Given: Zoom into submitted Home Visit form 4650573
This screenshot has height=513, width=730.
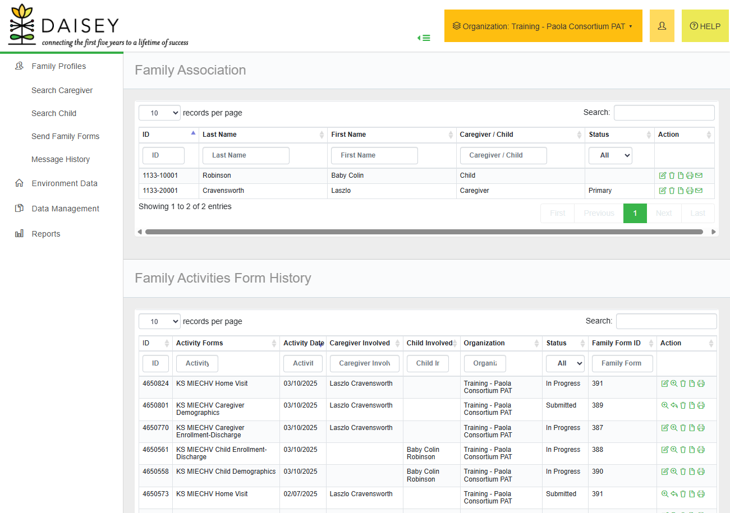Looking at the screenshot, I should coord(665,494).
